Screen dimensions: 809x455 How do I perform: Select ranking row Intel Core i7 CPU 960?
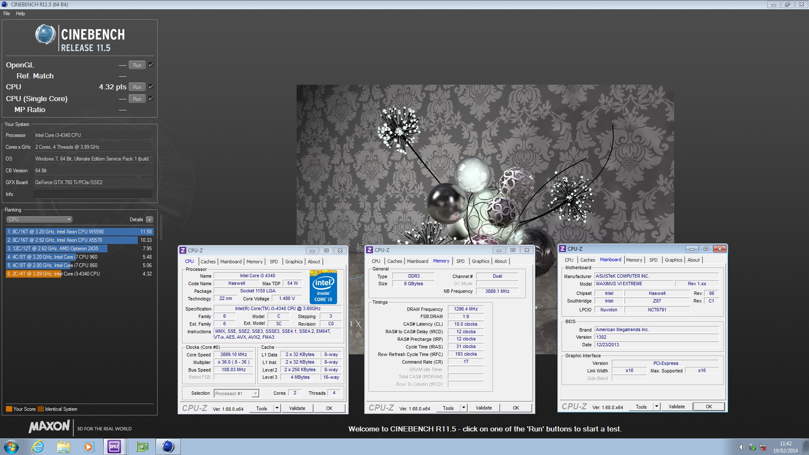[80, 257]
